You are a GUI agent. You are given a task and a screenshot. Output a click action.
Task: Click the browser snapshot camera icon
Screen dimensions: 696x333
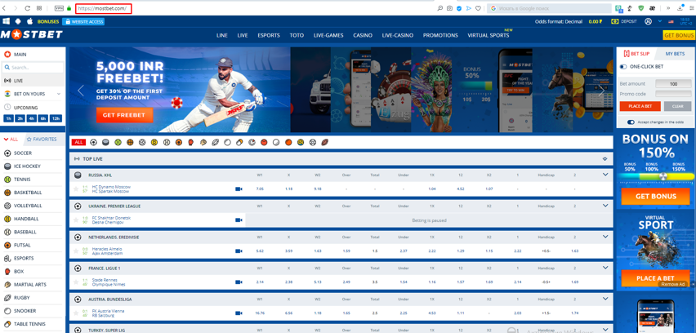coord(449,8)
